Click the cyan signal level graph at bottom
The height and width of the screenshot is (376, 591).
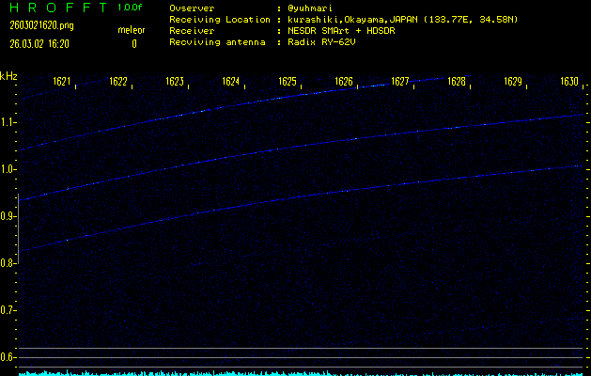click(x=301, y=372)
